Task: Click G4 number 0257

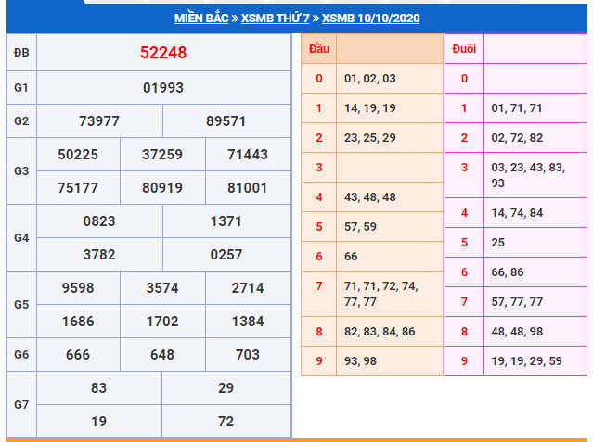Action: pos(226,254)
